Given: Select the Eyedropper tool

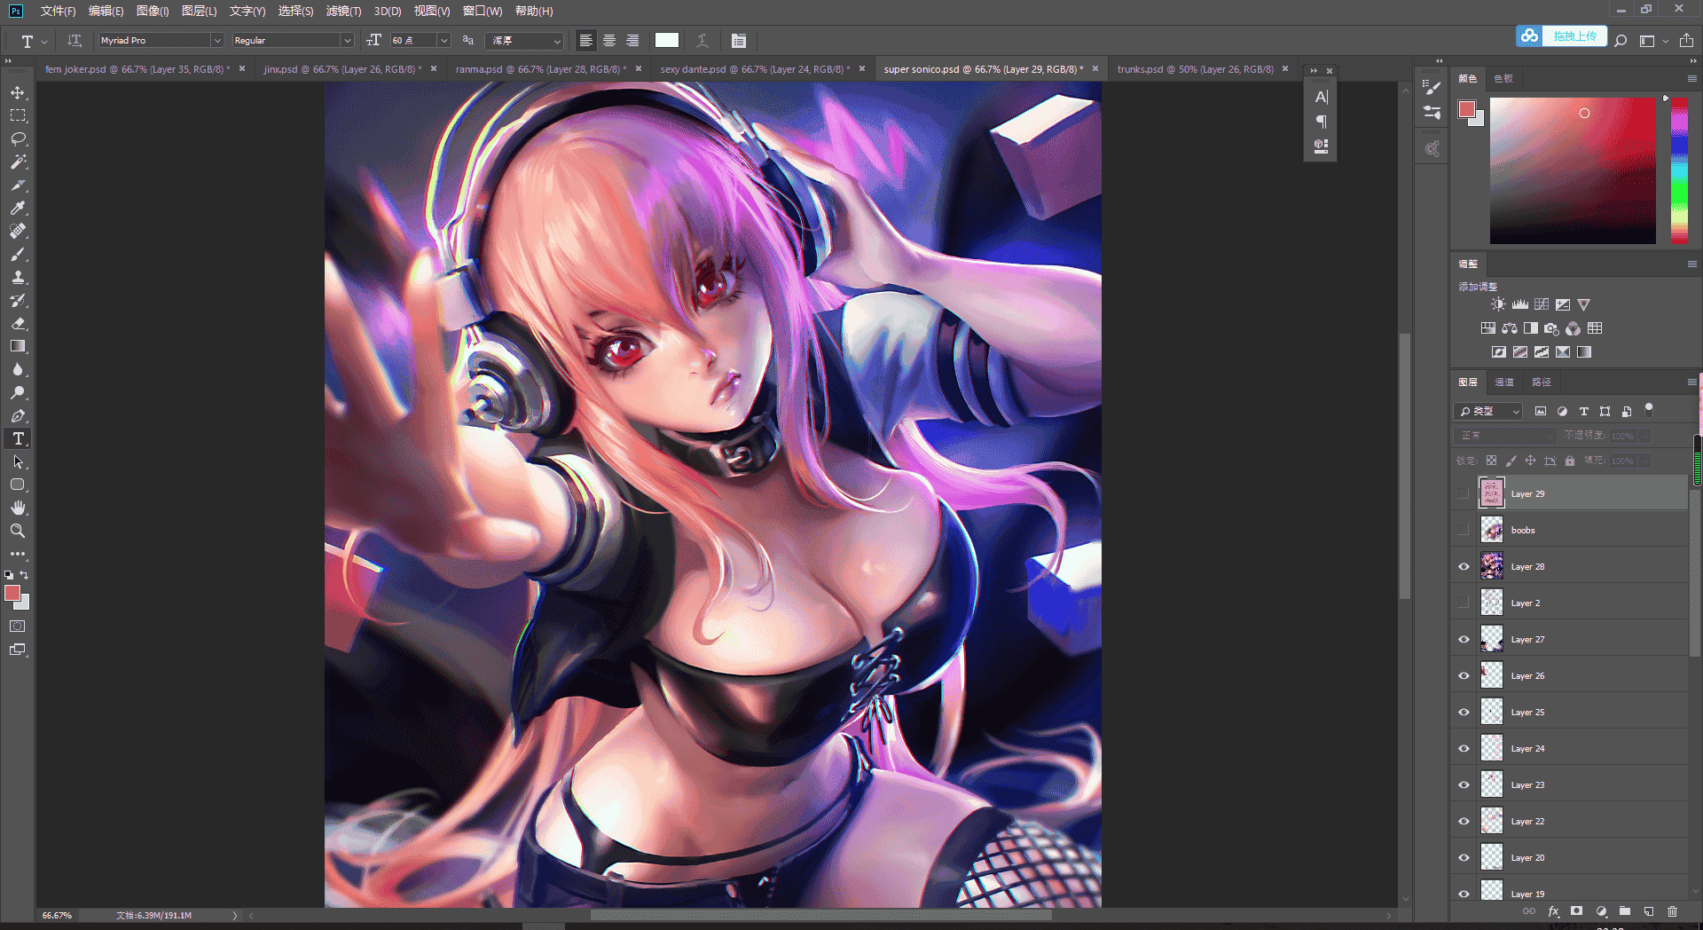Looking at the screenshot, I should click(x=18, y=208).
